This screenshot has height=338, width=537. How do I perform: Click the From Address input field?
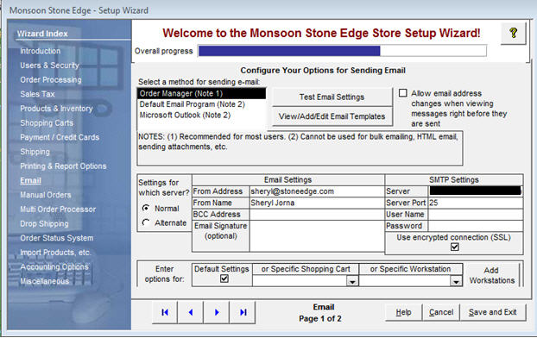pyautogui.click(x=317, y=191)
